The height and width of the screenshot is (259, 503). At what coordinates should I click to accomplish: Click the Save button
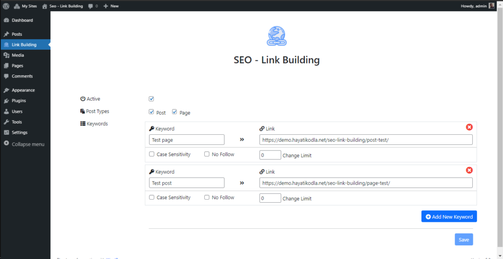[x=464, y=239]
